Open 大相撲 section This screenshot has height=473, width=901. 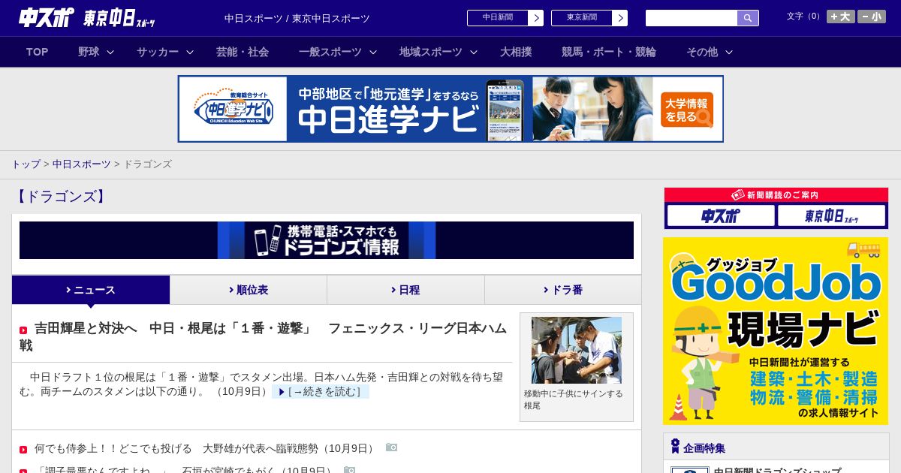(516, 52)
